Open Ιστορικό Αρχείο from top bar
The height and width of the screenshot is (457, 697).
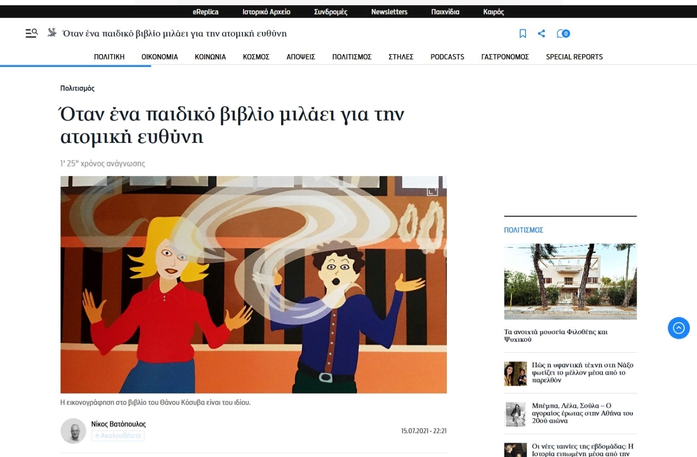266,12
